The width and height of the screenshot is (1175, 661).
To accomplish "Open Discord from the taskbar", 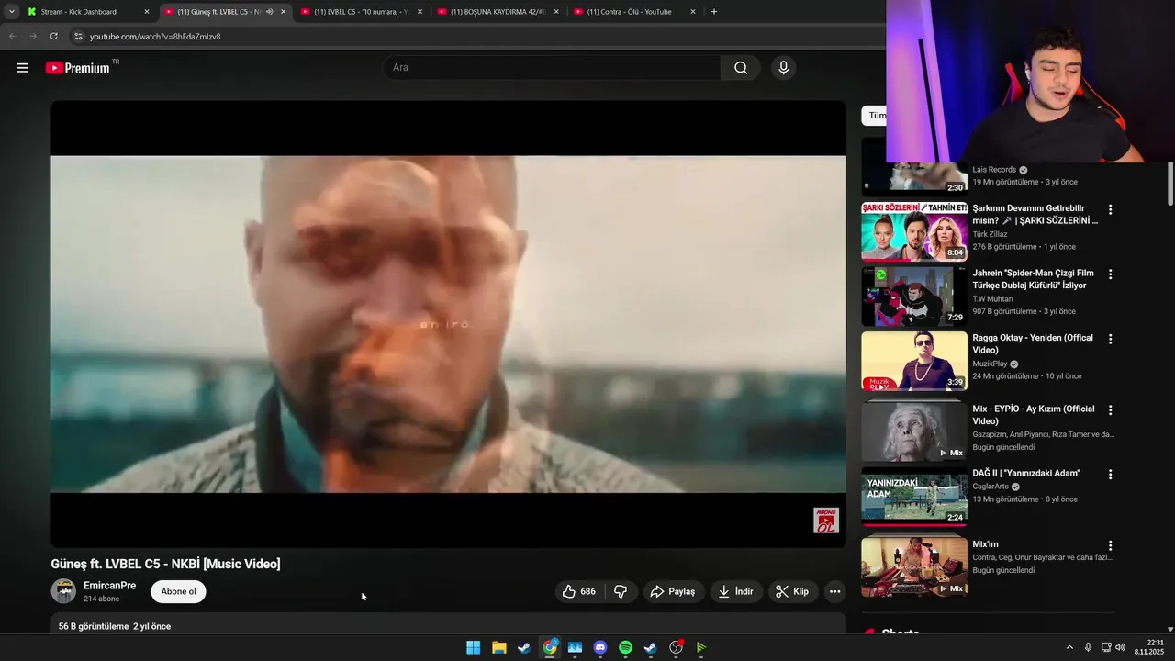I will pos(600,647).
